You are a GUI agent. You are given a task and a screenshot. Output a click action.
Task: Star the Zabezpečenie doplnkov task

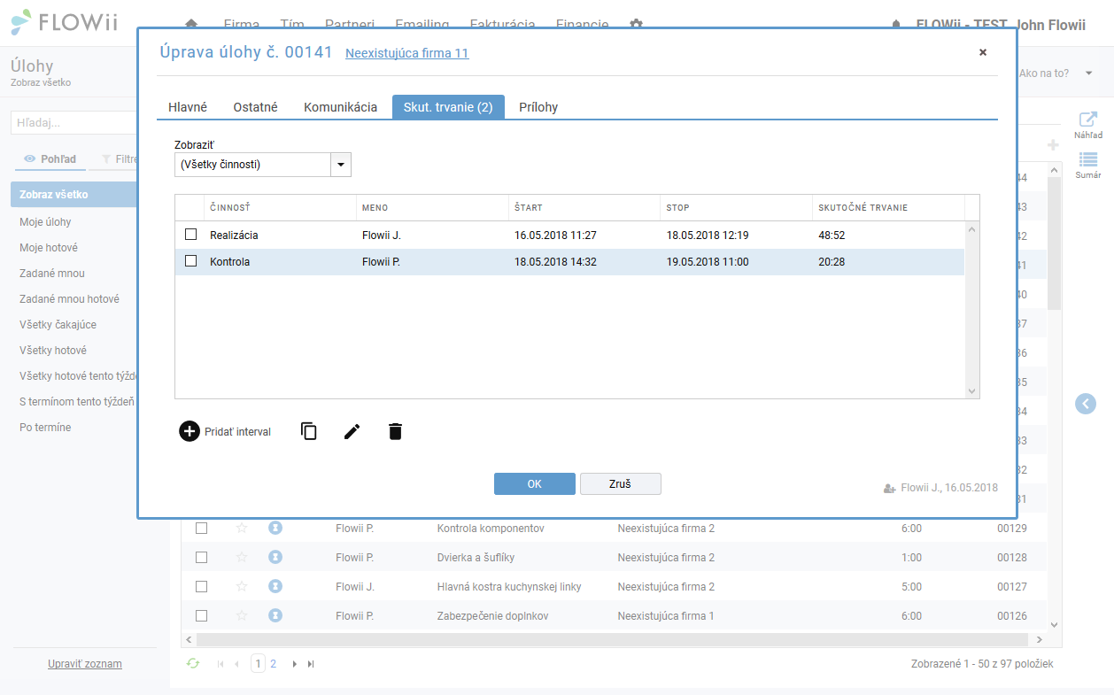point(242,615)
